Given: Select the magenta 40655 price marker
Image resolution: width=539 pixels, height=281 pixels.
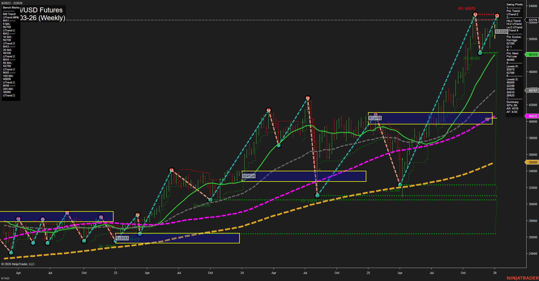Looking at the screenshot, I should (532, 116).
